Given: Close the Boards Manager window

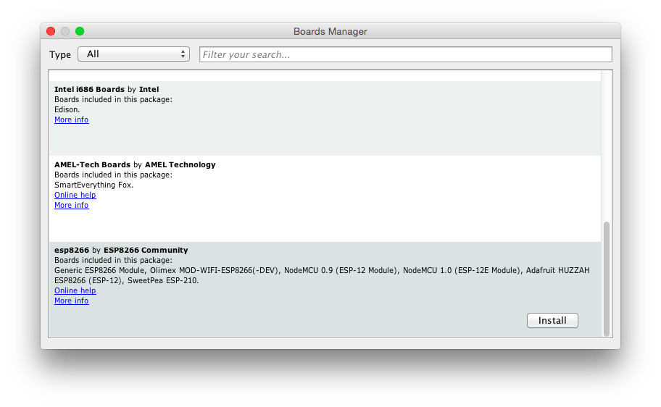Looking at the screenshot, I should (51, 31).
